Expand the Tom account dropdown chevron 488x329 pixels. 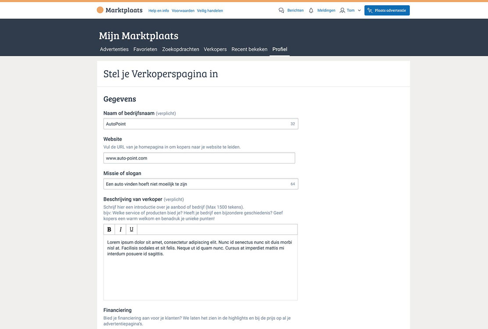[x=359, y=10]
